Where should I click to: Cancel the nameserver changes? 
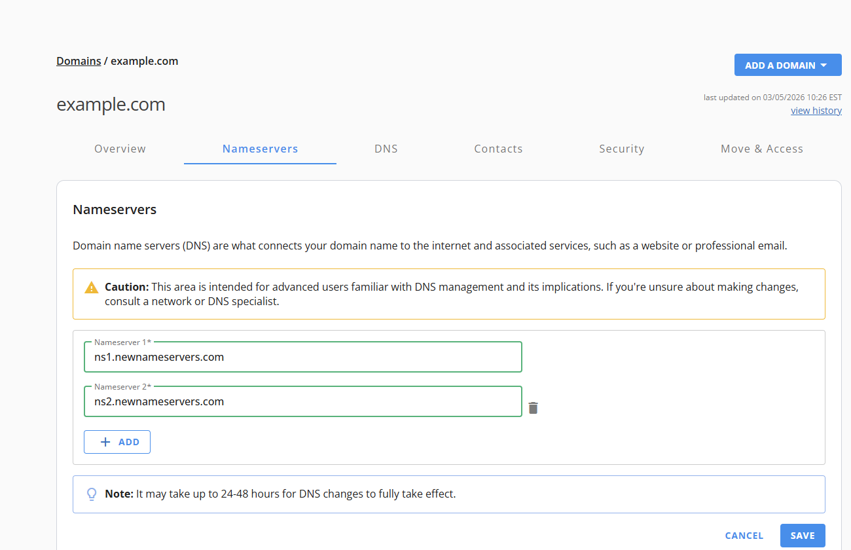[744, 536]
